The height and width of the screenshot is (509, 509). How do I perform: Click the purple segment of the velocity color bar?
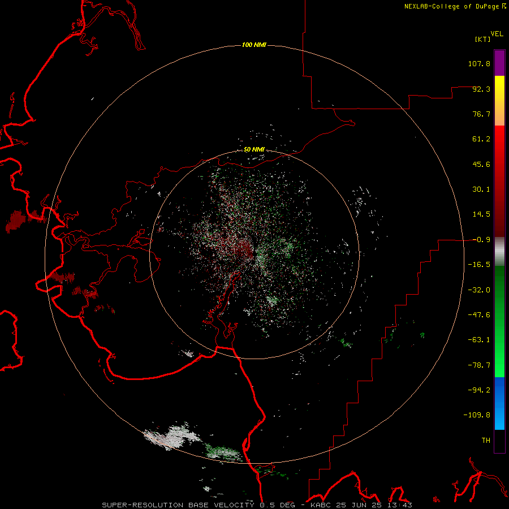(499, 63)
